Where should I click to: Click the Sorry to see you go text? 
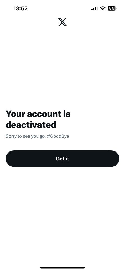tap(26, 136)
